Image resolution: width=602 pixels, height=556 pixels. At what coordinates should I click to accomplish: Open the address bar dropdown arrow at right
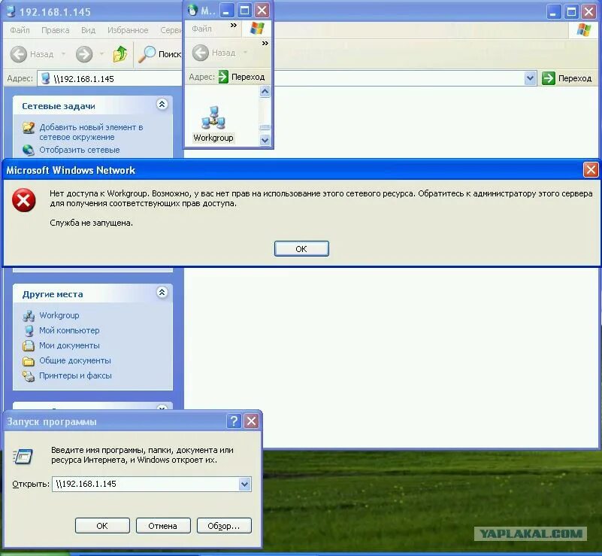pos(530,78)
